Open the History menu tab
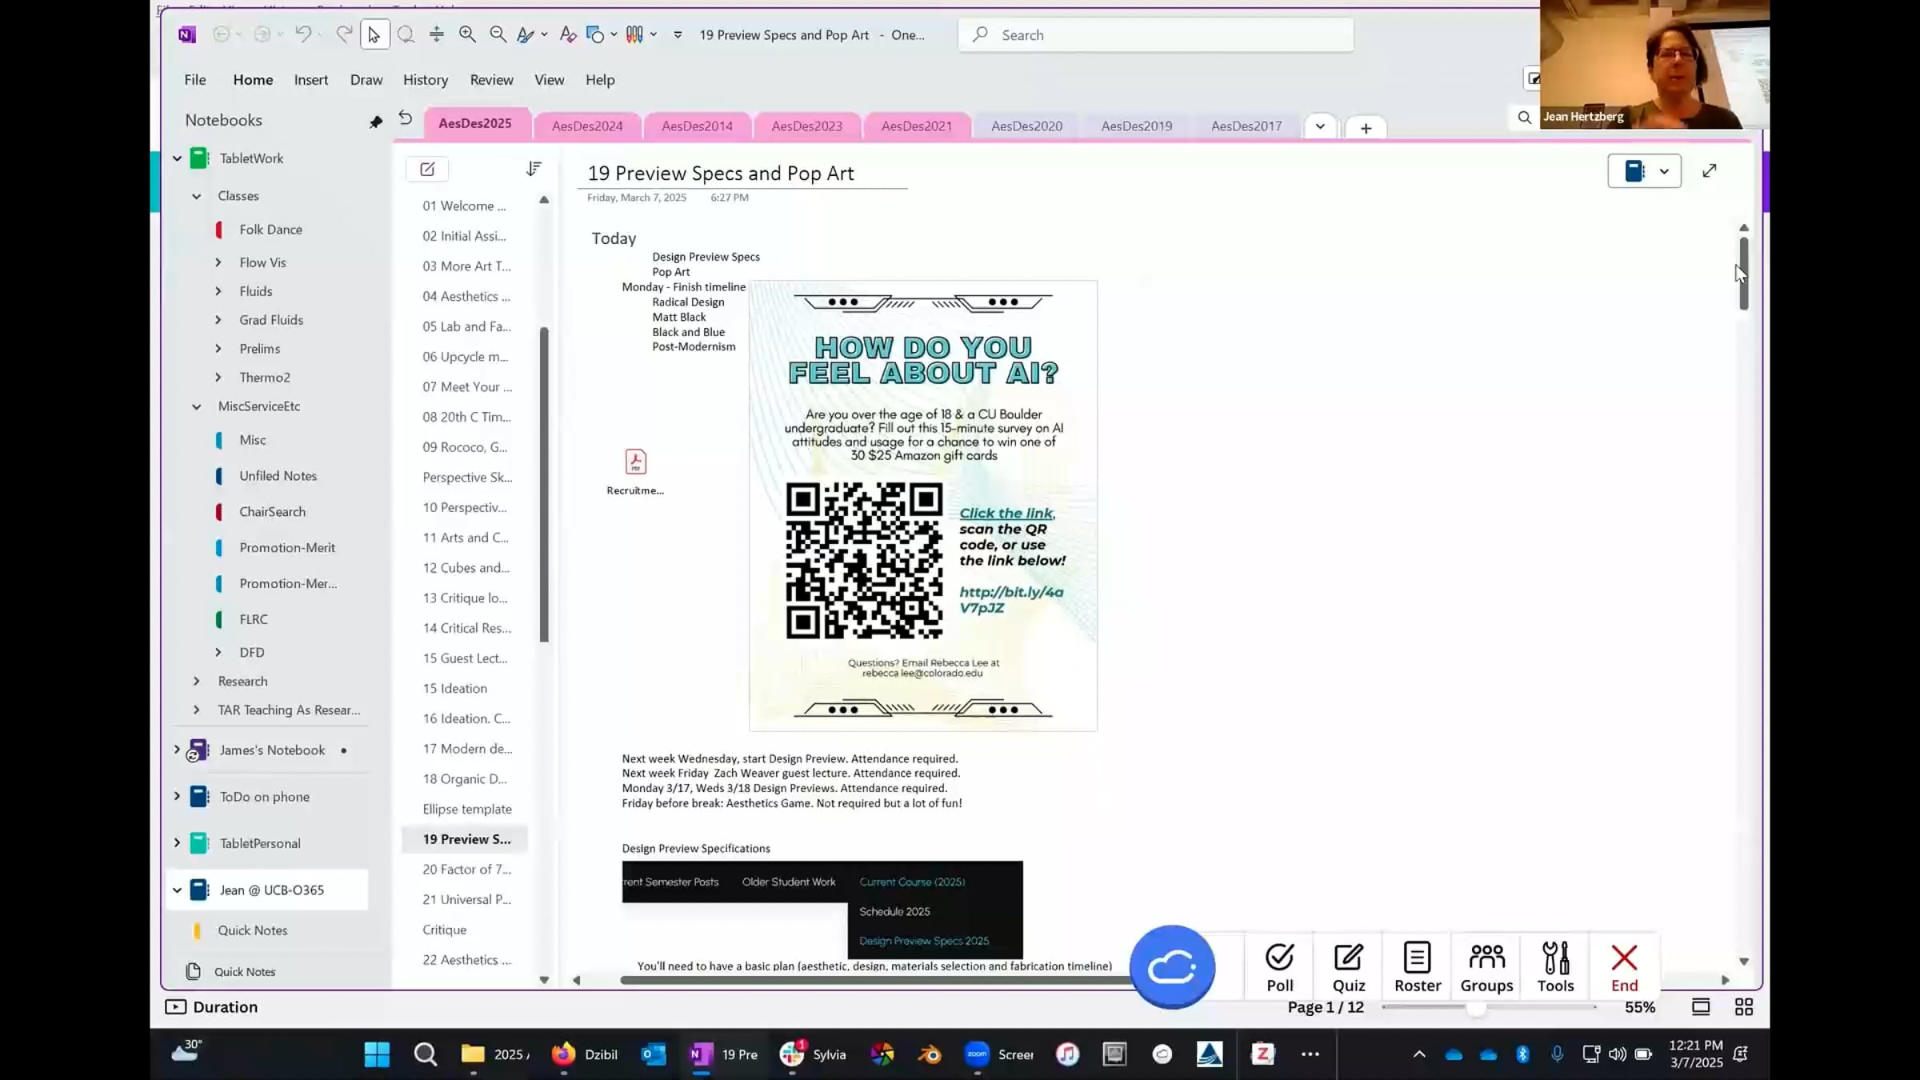The image size is (1920, 1080). pyautogui.click(x=426, y=80)
